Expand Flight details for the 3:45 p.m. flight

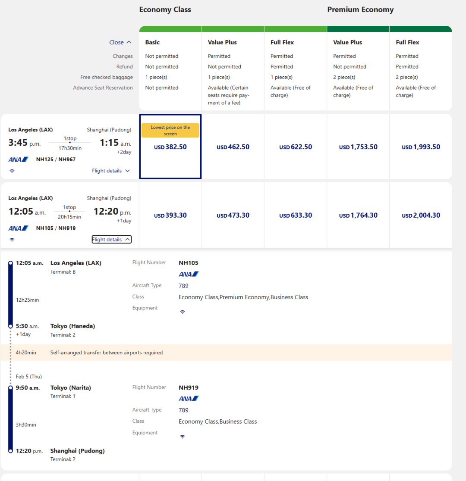pos(111,171)
